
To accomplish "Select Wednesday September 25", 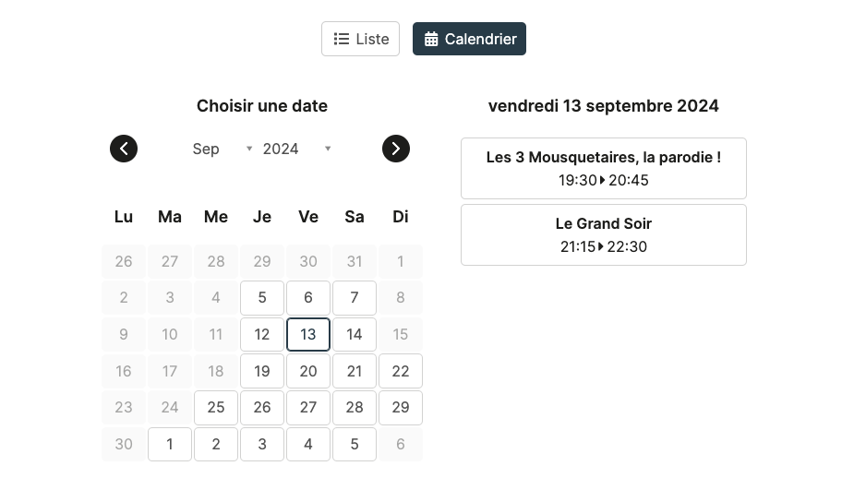I will pos(216,407).
